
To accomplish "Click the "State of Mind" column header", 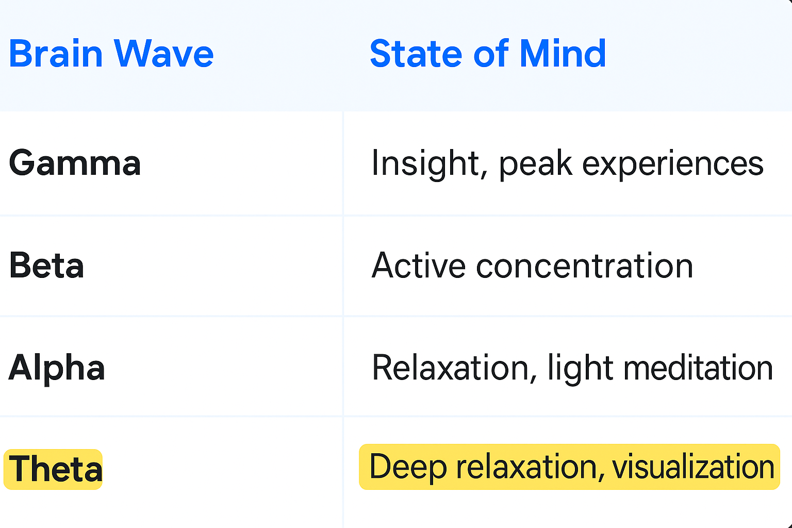I will (488, 54).
